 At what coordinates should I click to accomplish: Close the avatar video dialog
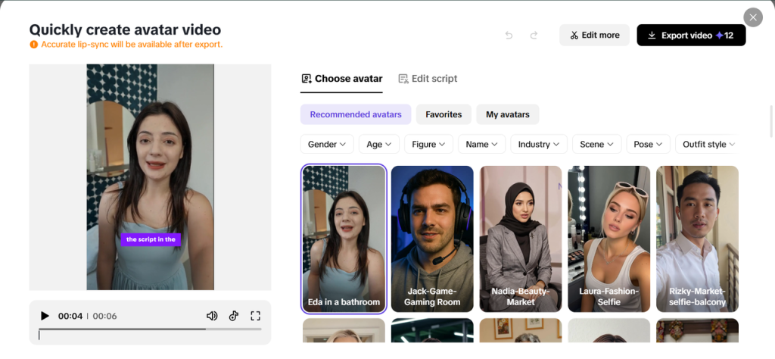(x=752, y=17)
